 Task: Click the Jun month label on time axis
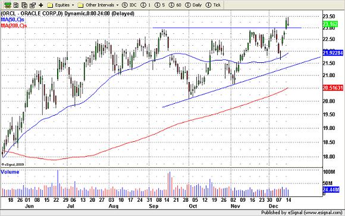pos(29,206)
